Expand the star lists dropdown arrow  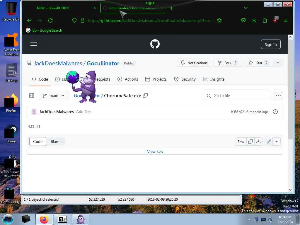tap(278, 63)
